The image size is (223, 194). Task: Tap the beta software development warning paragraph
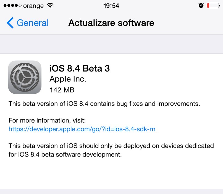coord(111,150)
